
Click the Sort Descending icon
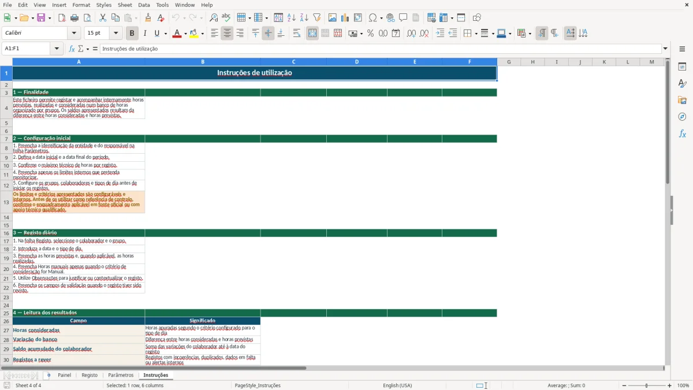point(304,18)
